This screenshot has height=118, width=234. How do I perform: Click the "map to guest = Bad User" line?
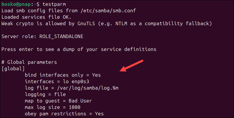tap(58, 101)
